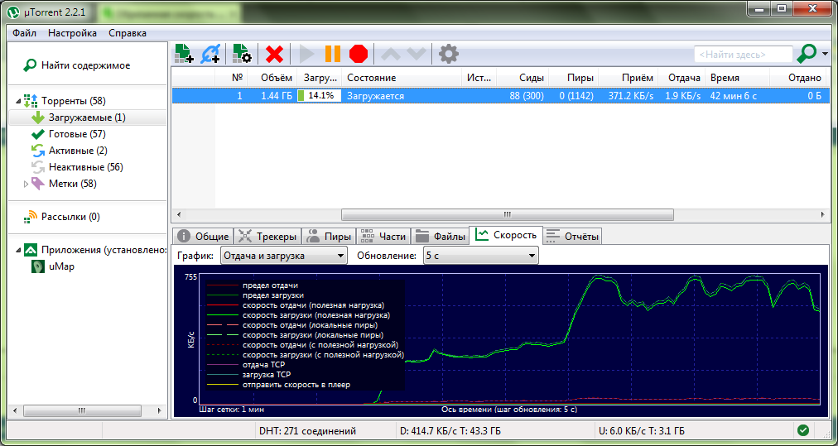
Task: Sort by the Время column header
Action: pos(737,78)
